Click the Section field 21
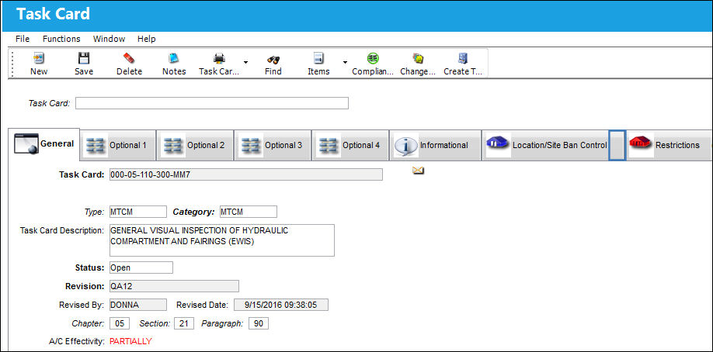713x352 pixels. click(184, 323)
